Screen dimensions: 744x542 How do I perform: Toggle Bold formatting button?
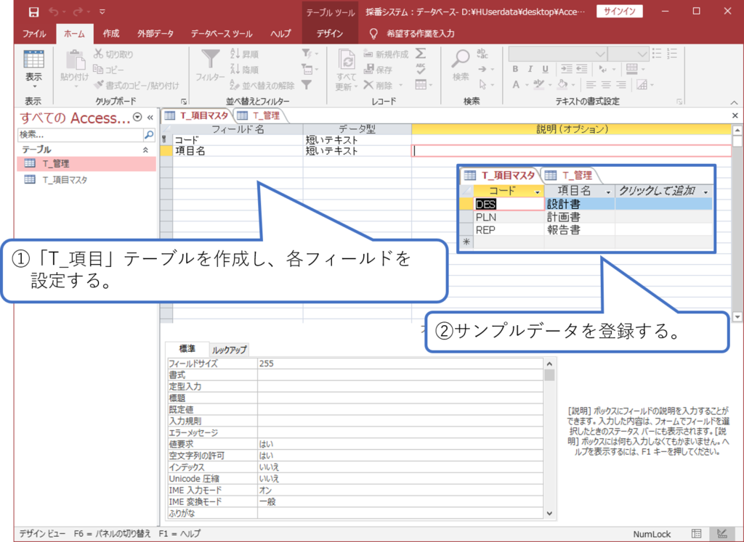(x=515, y=69)
